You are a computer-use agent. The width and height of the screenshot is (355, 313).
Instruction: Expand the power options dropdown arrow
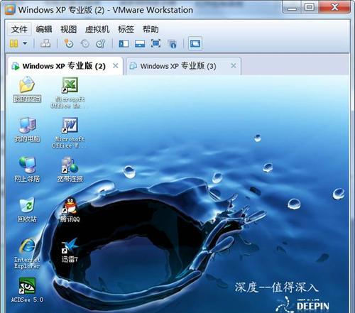tap(25, 43)
